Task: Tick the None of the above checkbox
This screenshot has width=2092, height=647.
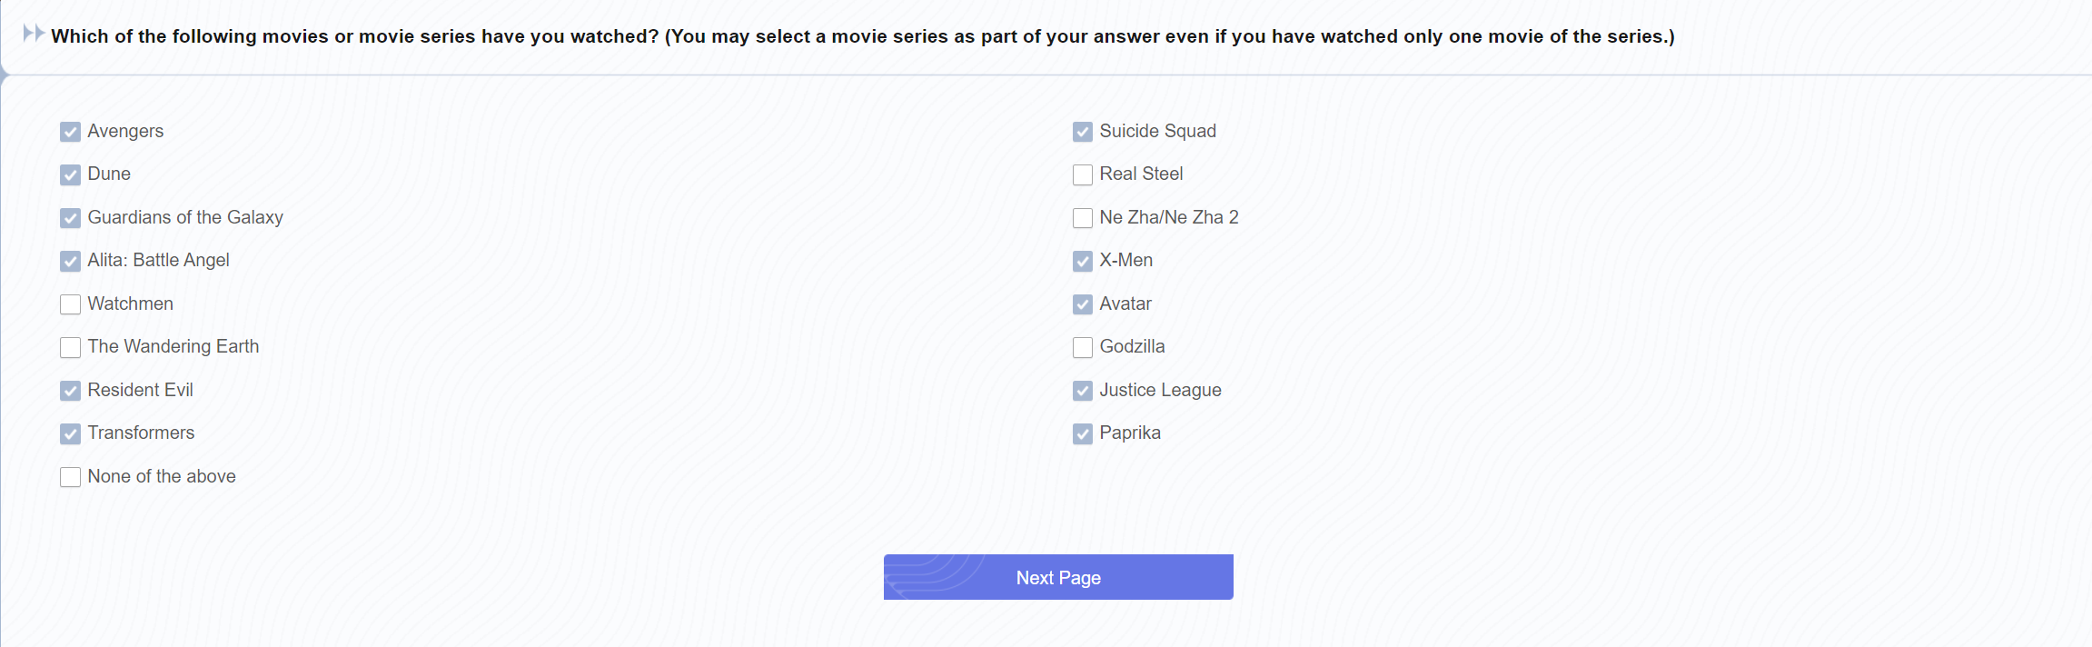Action: coord(70,477)
